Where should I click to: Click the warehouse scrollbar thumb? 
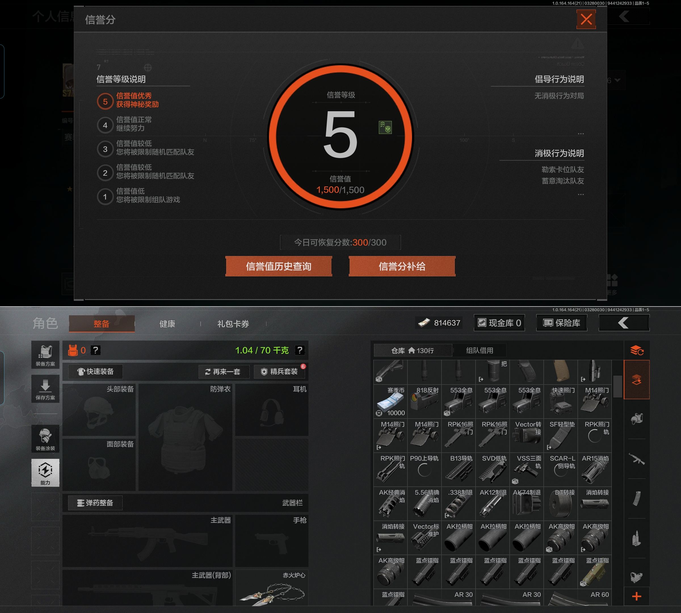(617, 386)
